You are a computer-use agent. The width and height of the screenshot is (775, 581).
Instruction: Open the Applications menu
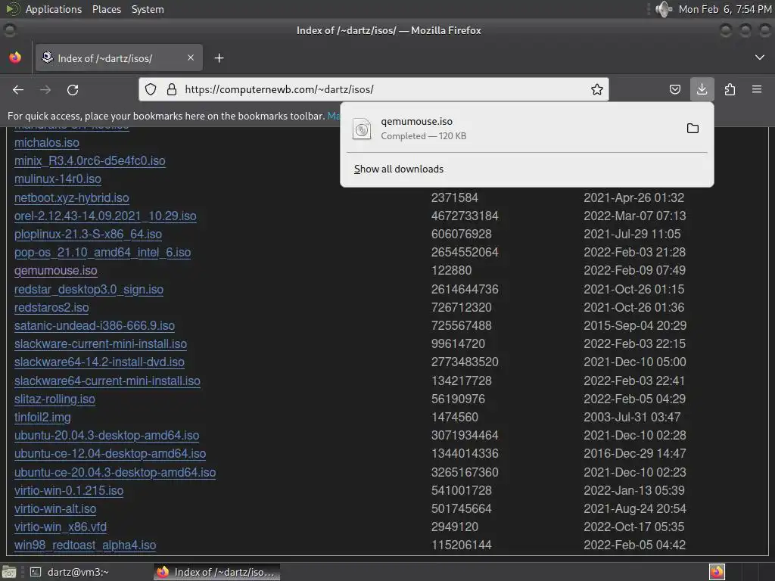[54, 9]
